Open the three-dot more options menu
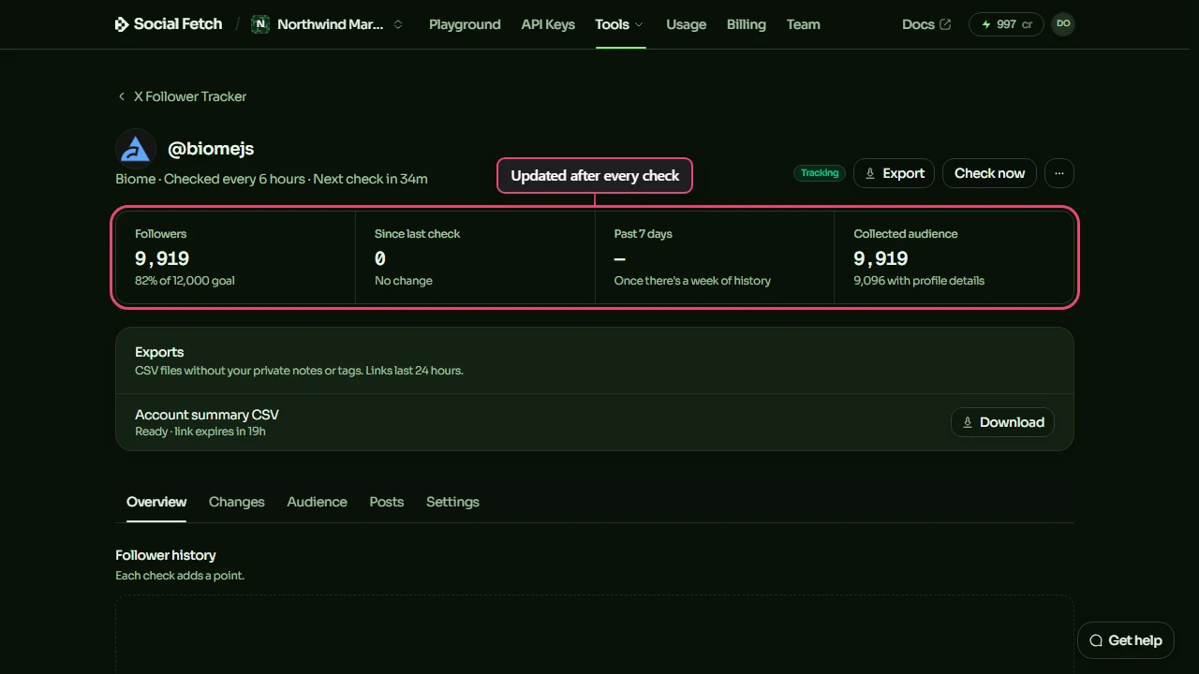 [x=1059, y=173]
